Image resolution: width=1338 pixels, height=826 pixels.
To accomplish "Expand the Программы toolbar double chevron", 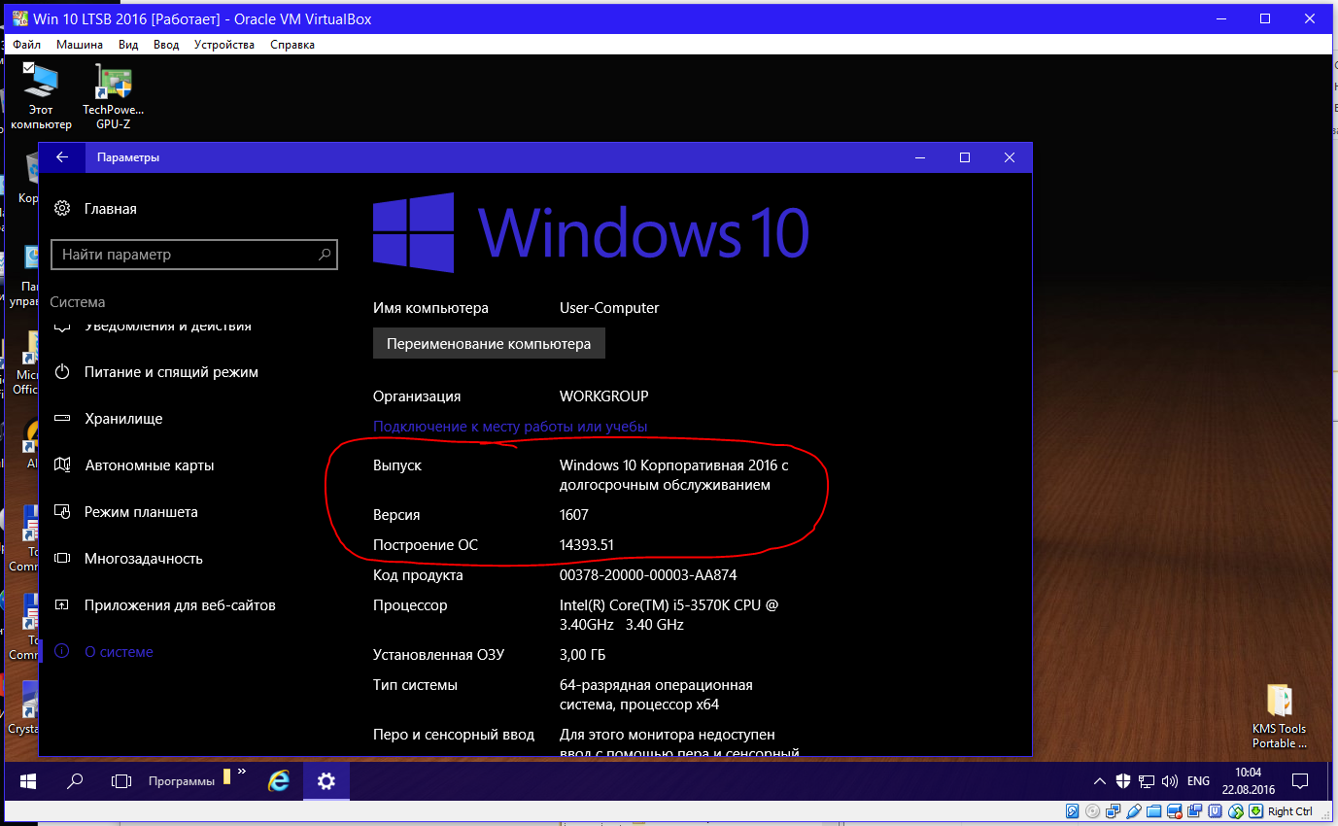I will pos(241,774).
